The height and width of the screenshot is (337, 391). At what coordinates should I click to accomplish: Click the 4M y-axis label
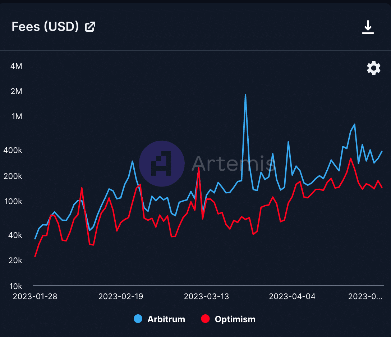[16, 66]
